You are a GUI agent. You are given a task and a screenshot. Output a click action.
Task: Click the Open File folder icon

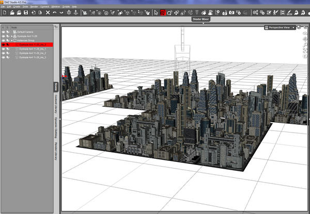[x=11, y=12]
